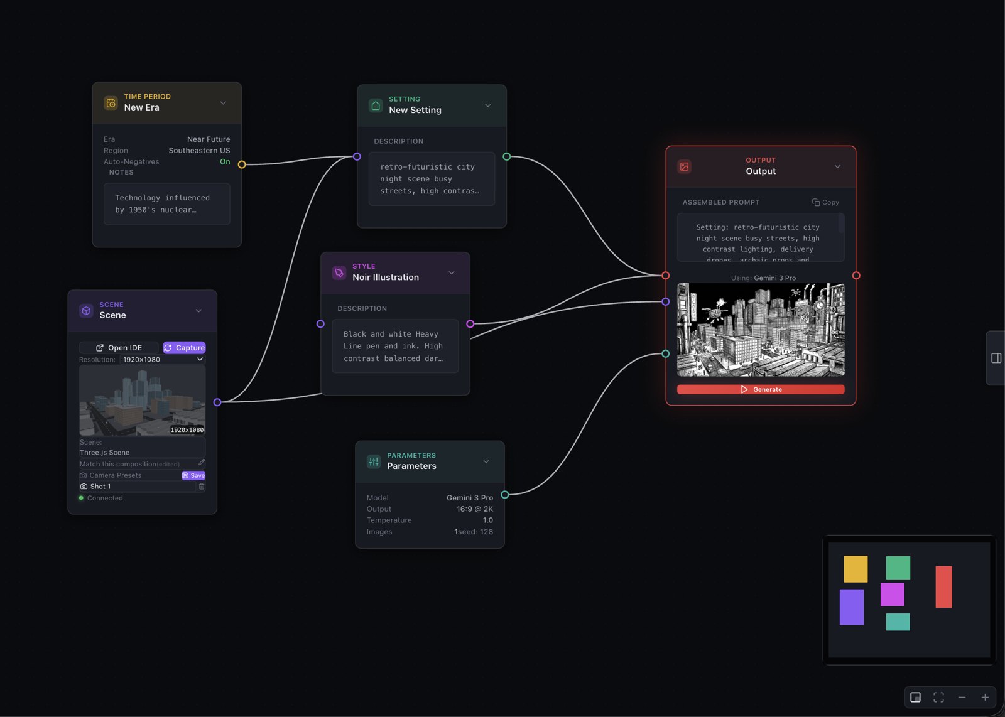This screenshot has height=717, width=1005.
Task: Collapse the New Setting node
Action: pos(488,105)
